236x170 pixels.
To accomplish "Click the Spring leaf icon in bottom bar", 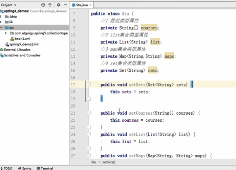I will tap(19, 168).
